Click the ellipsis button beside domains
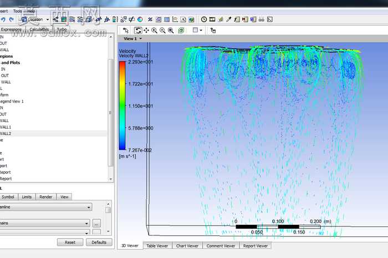 [96, 224]
